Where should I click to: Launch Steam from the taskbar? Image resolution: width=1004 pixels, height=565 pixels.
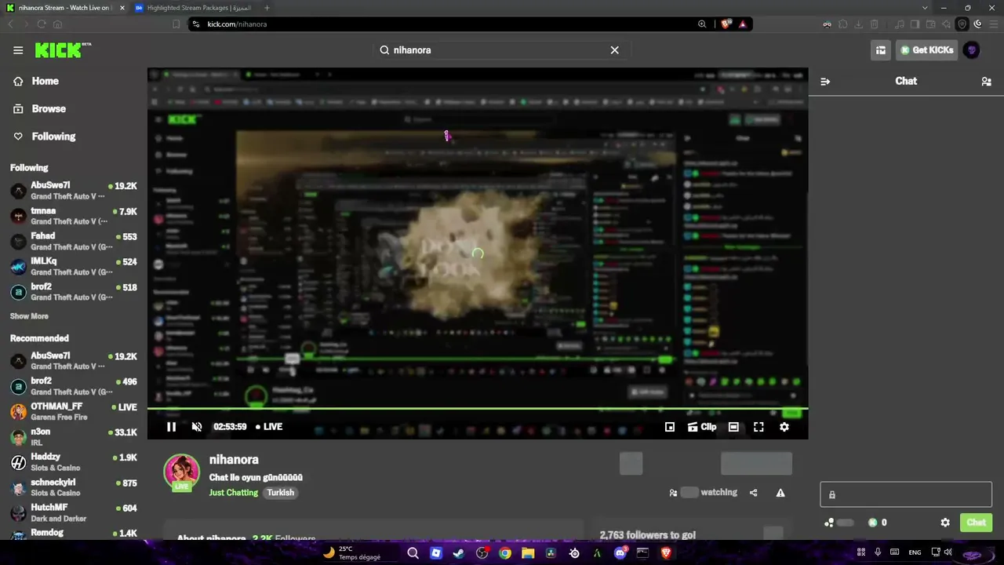point(458,553)
